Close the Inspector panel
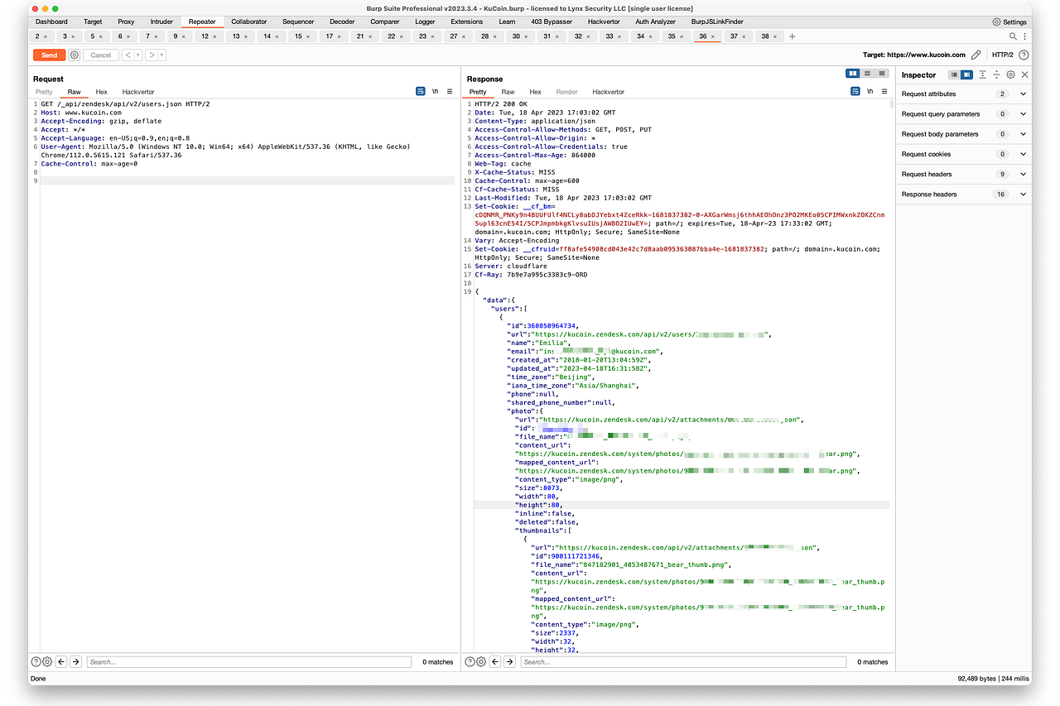The width and height of the screenshot is (1060, 706). coord(1024,74)
